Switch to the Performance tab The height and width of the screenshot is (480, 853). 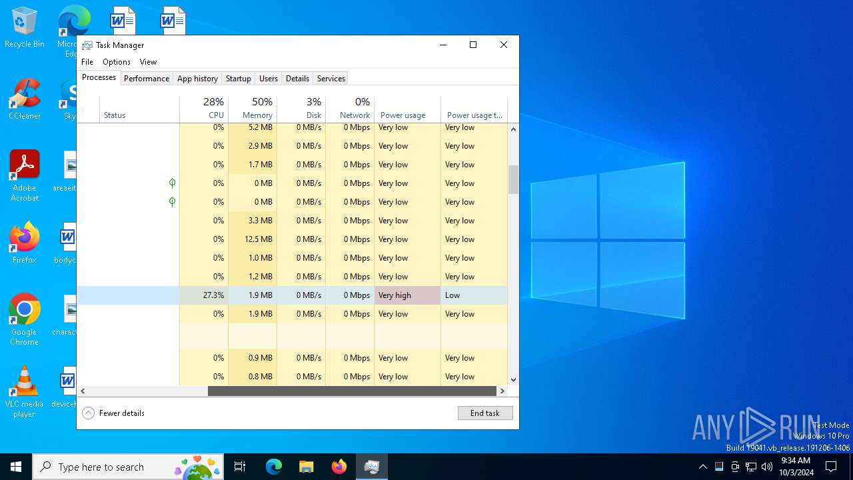coord(147,78)
